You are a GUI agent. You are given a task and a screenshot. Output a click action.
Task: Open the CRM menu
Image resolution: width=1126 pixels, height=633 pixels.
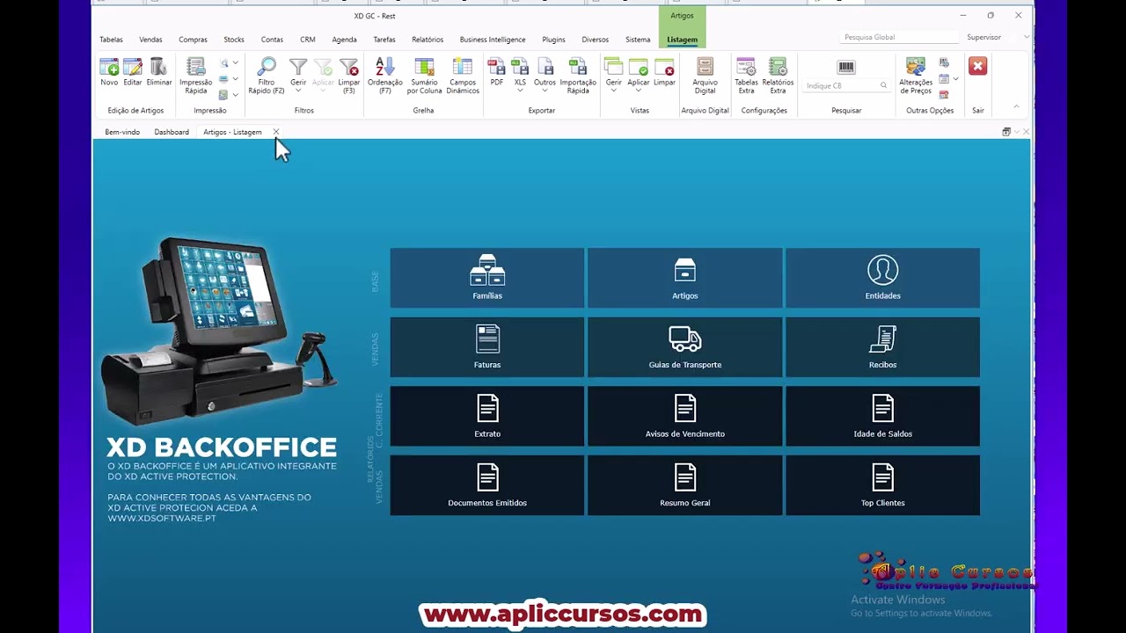[x=308, y=40]
